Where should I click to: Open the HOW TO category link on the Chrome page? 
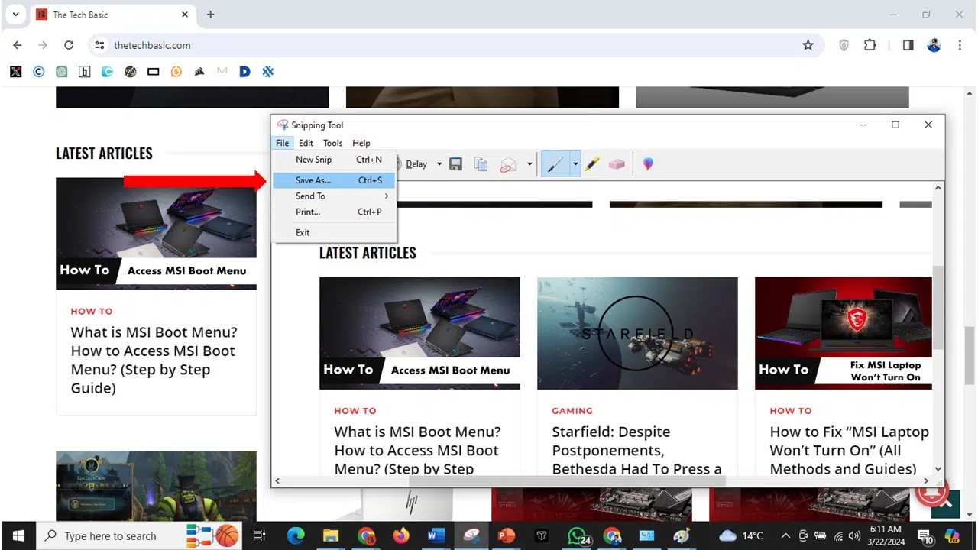[x=92, y=312]
